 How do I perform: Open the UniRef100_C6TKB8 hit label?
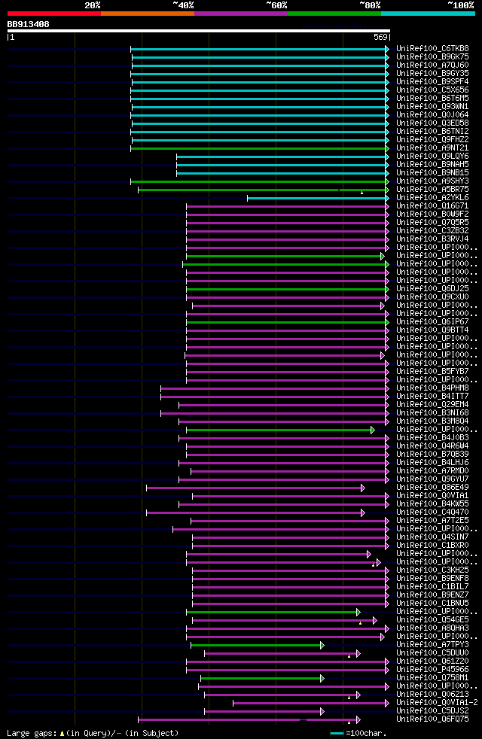[432, 49]
